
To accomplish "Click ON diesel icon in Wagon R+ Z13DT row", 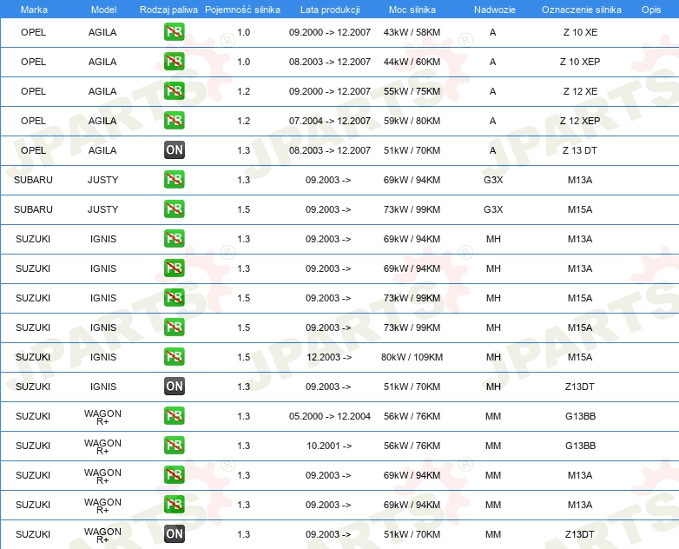I will tap(174, 534).
